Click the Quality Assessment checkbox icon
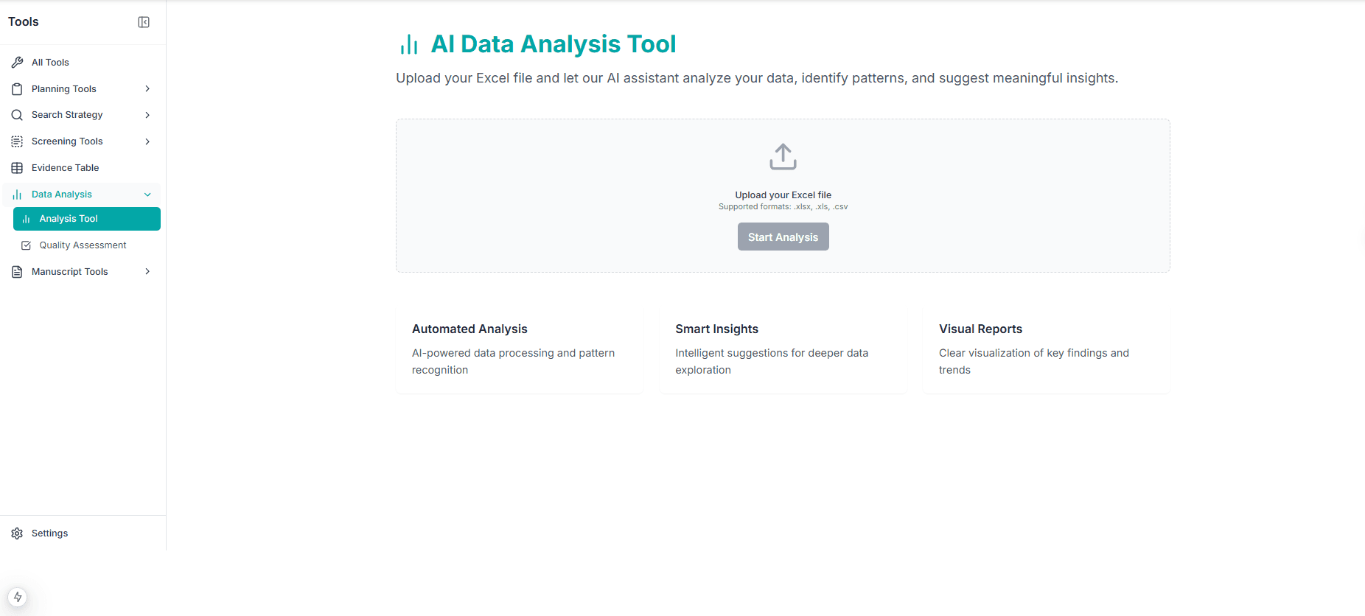The width and height of the screenshot is (1365, 616). point(27,245)
